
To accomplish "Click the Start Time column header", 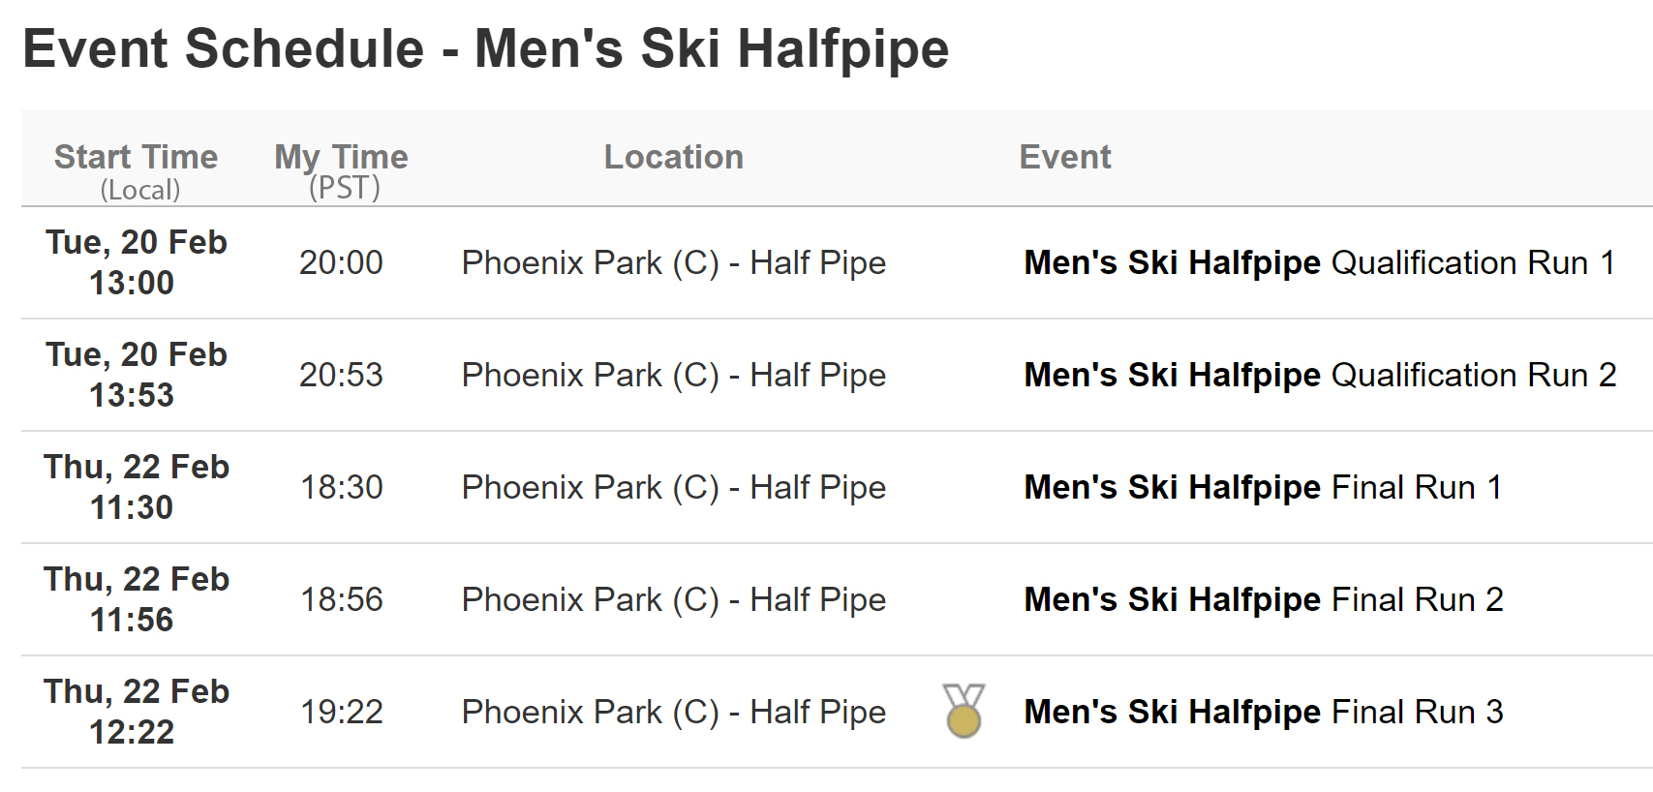I will [137, 158].
